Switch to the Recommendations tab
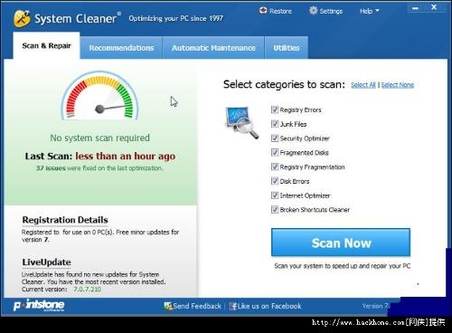452x333 pixels. (x=121, y=48)
